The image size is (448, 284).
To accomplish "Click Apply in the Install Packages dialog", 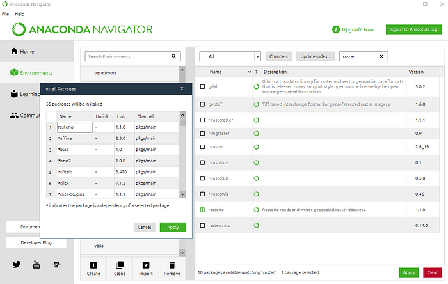I will (173, 227).
